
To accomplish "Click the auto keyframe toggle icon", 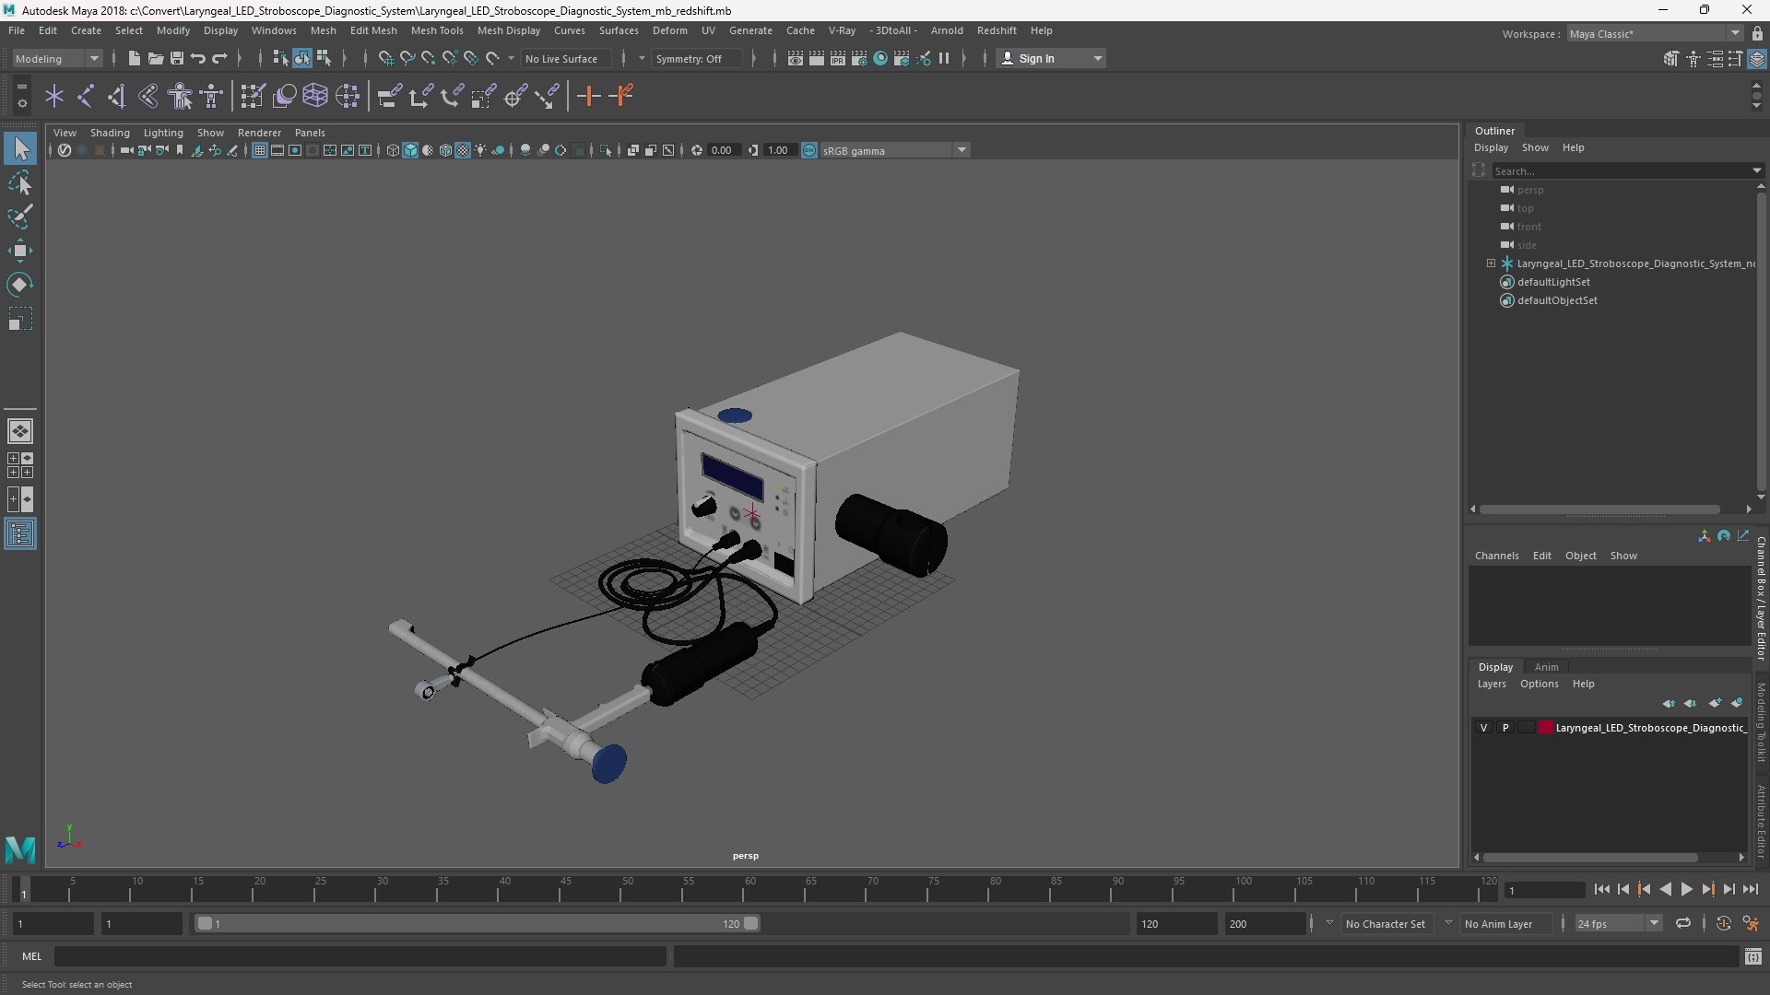I will point(1723,923).
